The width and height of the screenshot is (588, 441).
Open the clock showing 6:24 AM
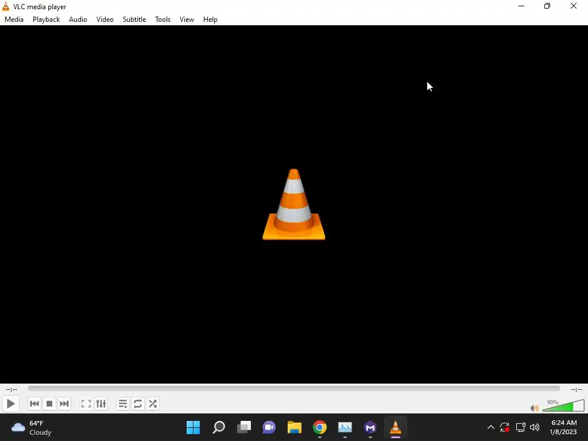click(563, 427)
